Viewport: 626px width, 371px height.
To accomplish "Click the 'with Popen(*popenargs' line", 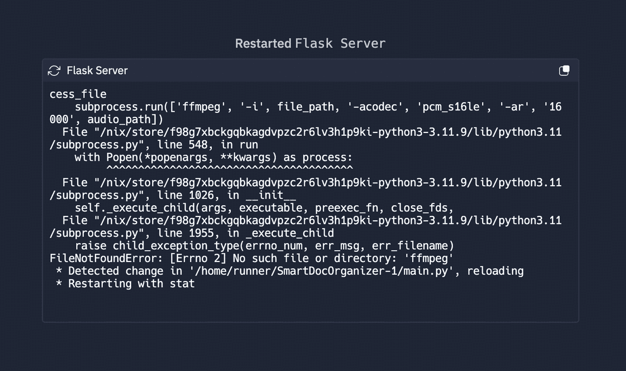I will pyautogui.click(x=213, y=157).
